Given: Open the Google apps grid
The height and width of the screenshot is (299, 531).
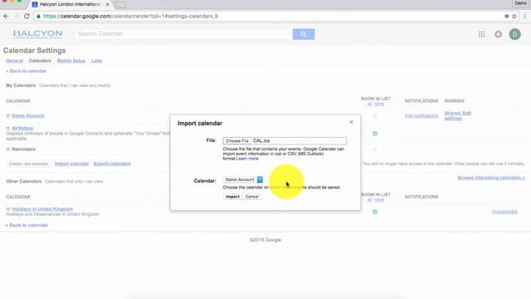Looking at the screenshot, I should tap(481, 34).
